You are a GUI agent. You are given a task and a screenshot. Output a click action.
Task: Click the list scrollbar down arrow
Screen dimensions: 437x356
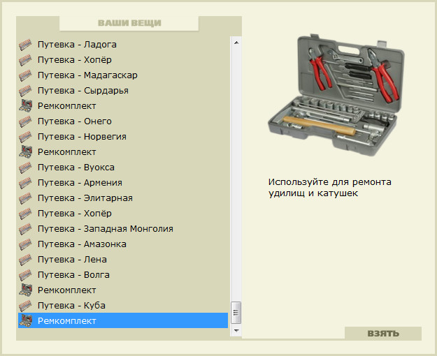[236, 331]
